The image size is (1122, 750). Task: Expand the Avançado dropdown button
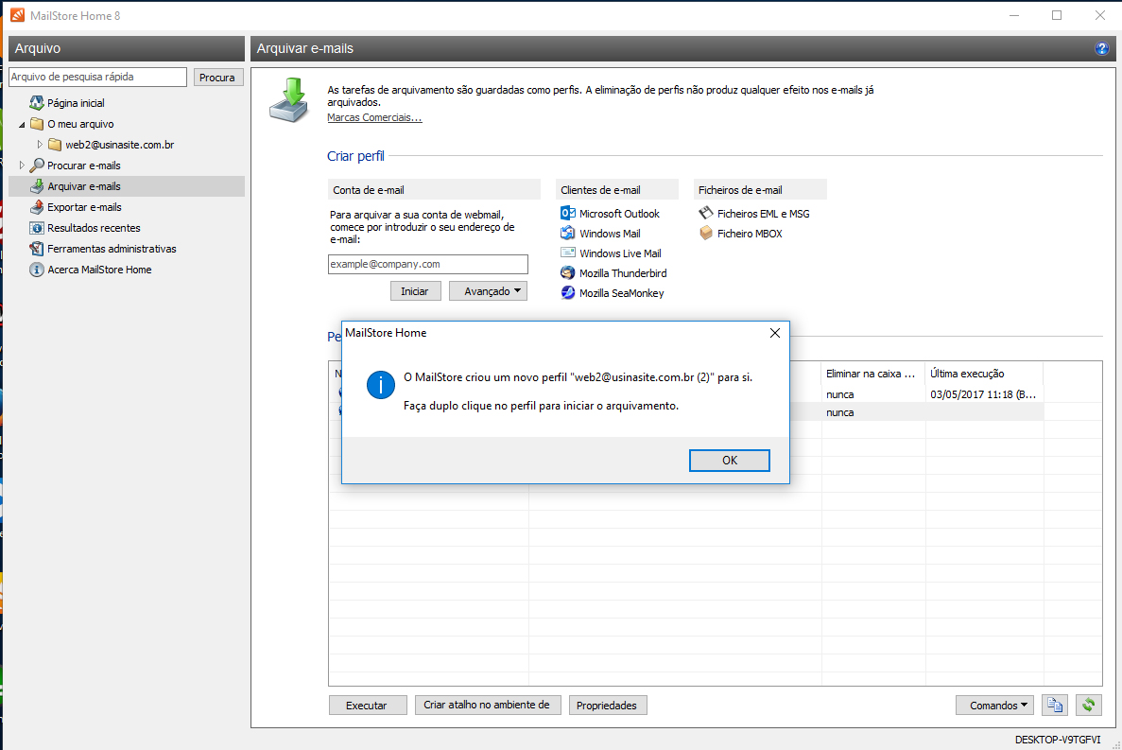coord(488,291)
